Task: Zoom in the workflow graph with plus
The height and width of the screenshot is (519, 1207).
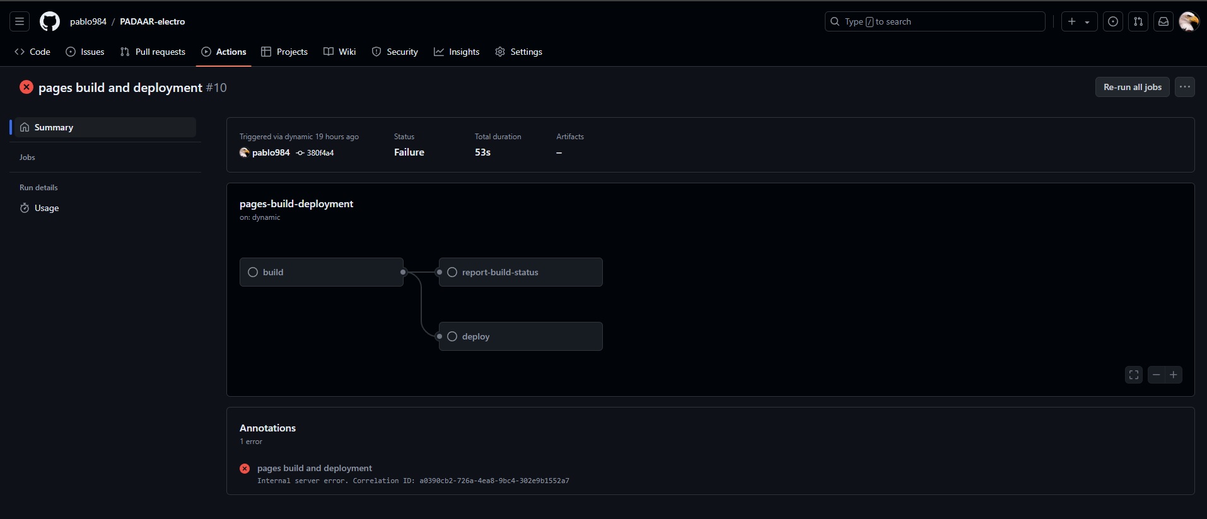Action: 1174,375
